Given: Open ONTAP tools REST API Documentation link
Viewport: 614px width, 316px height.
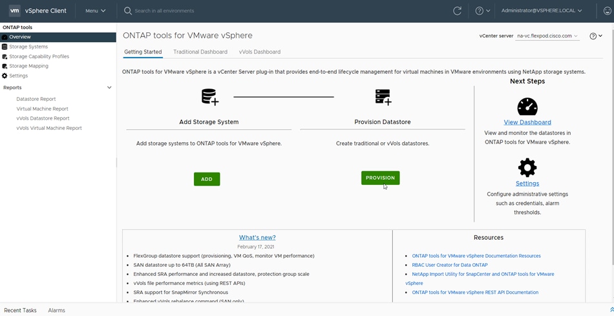Looking at the screenshot, I should tap(475, 292).
